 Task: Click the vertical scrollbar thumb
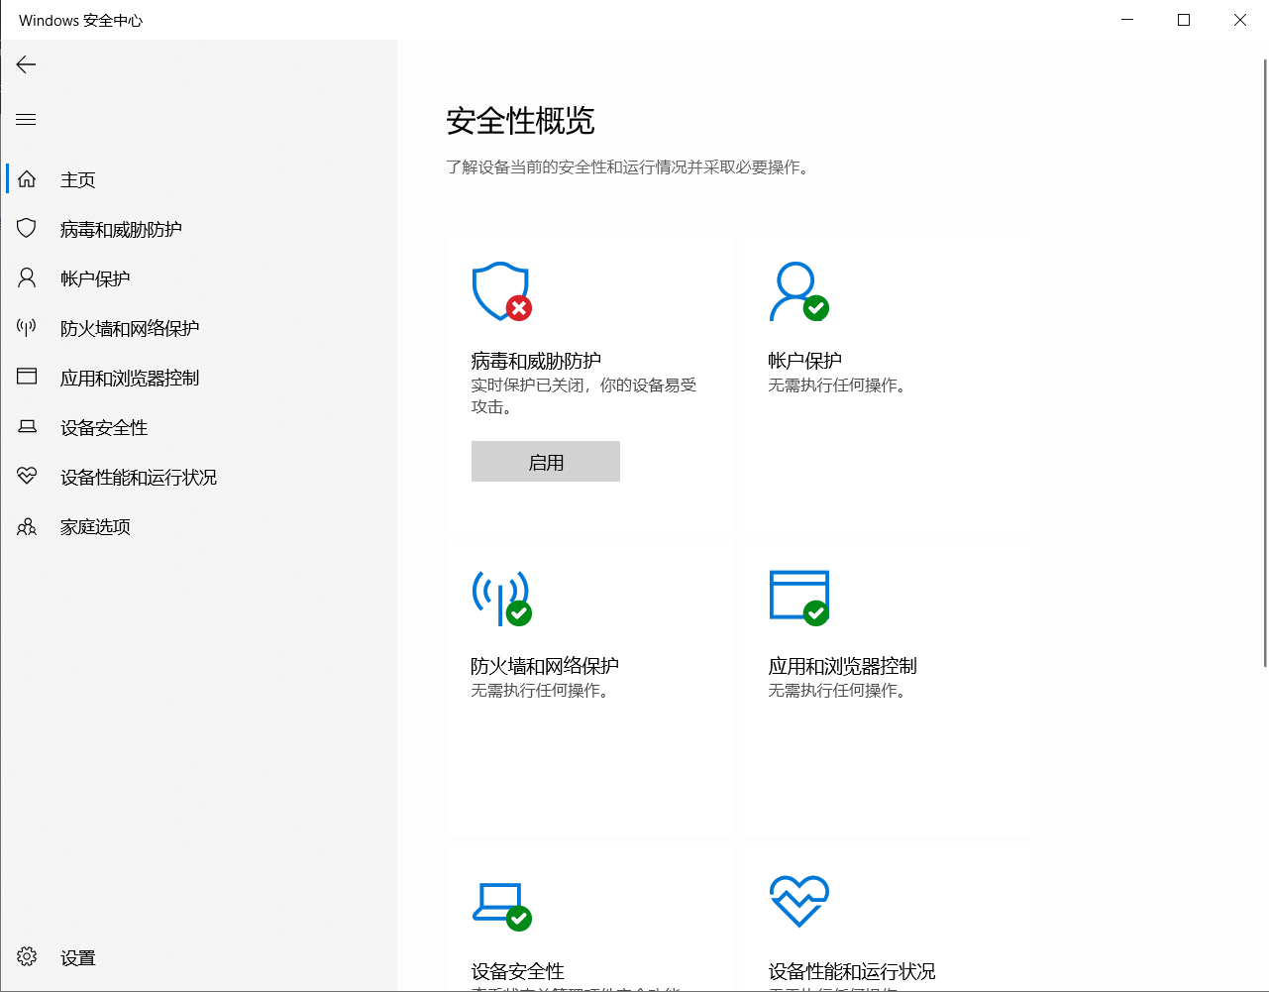1264,363
